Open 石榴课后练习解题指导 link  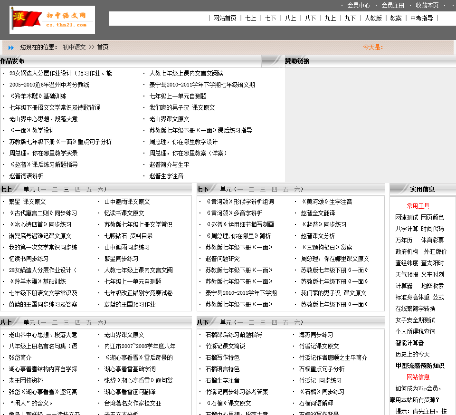pos(234,335)
